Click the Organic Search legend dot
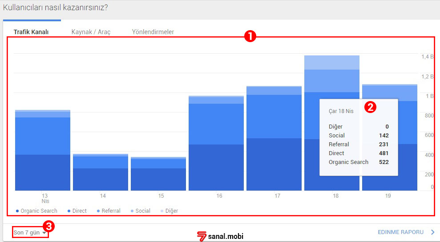 click(x=17, y=211)
